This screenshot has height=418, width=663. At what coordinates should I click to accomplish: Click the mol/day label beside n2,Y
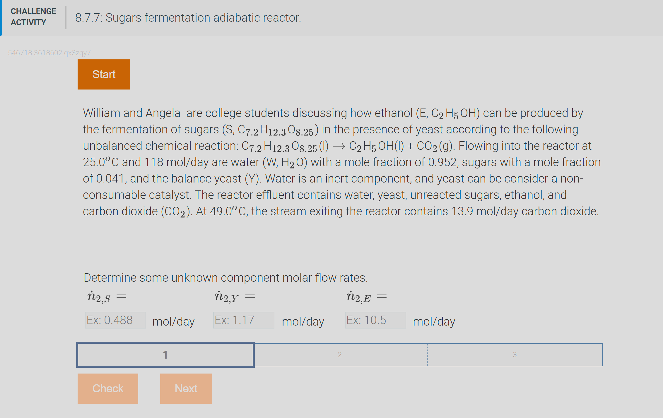303,322
